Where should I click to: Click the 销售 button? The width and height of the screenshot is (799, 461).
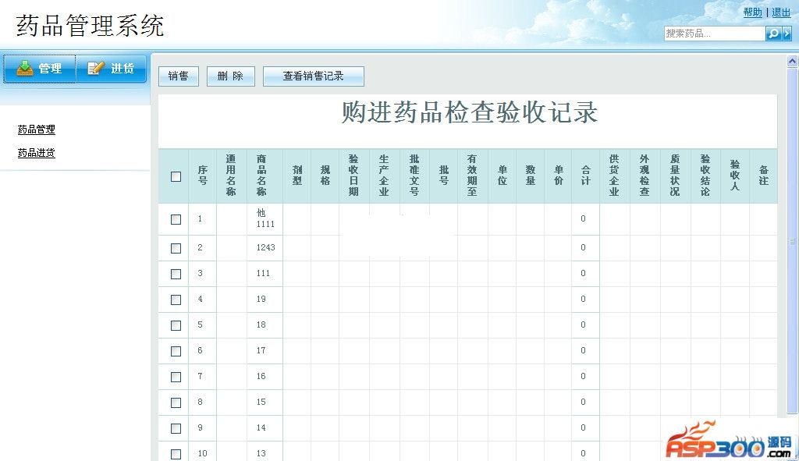tap(179, 76)
